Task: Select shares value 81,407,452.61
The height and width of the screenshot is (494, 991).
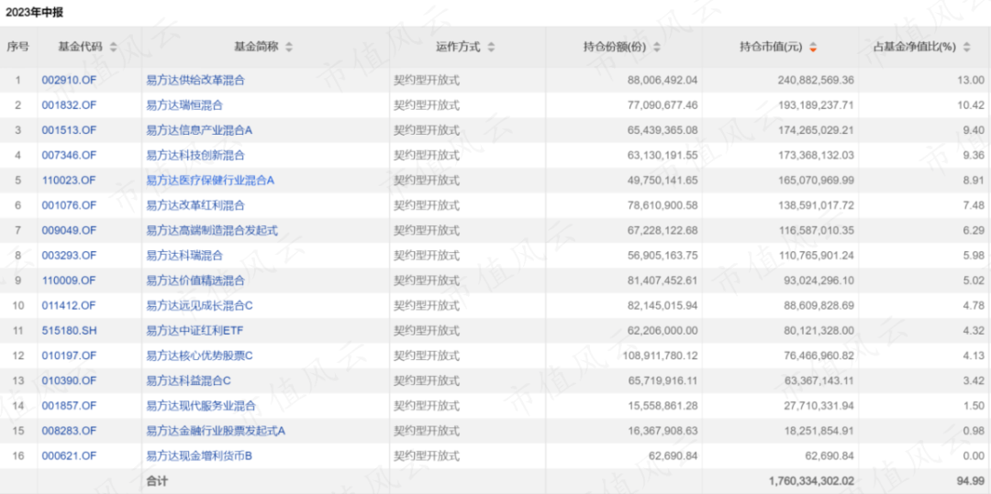Action: pos(663,280)
